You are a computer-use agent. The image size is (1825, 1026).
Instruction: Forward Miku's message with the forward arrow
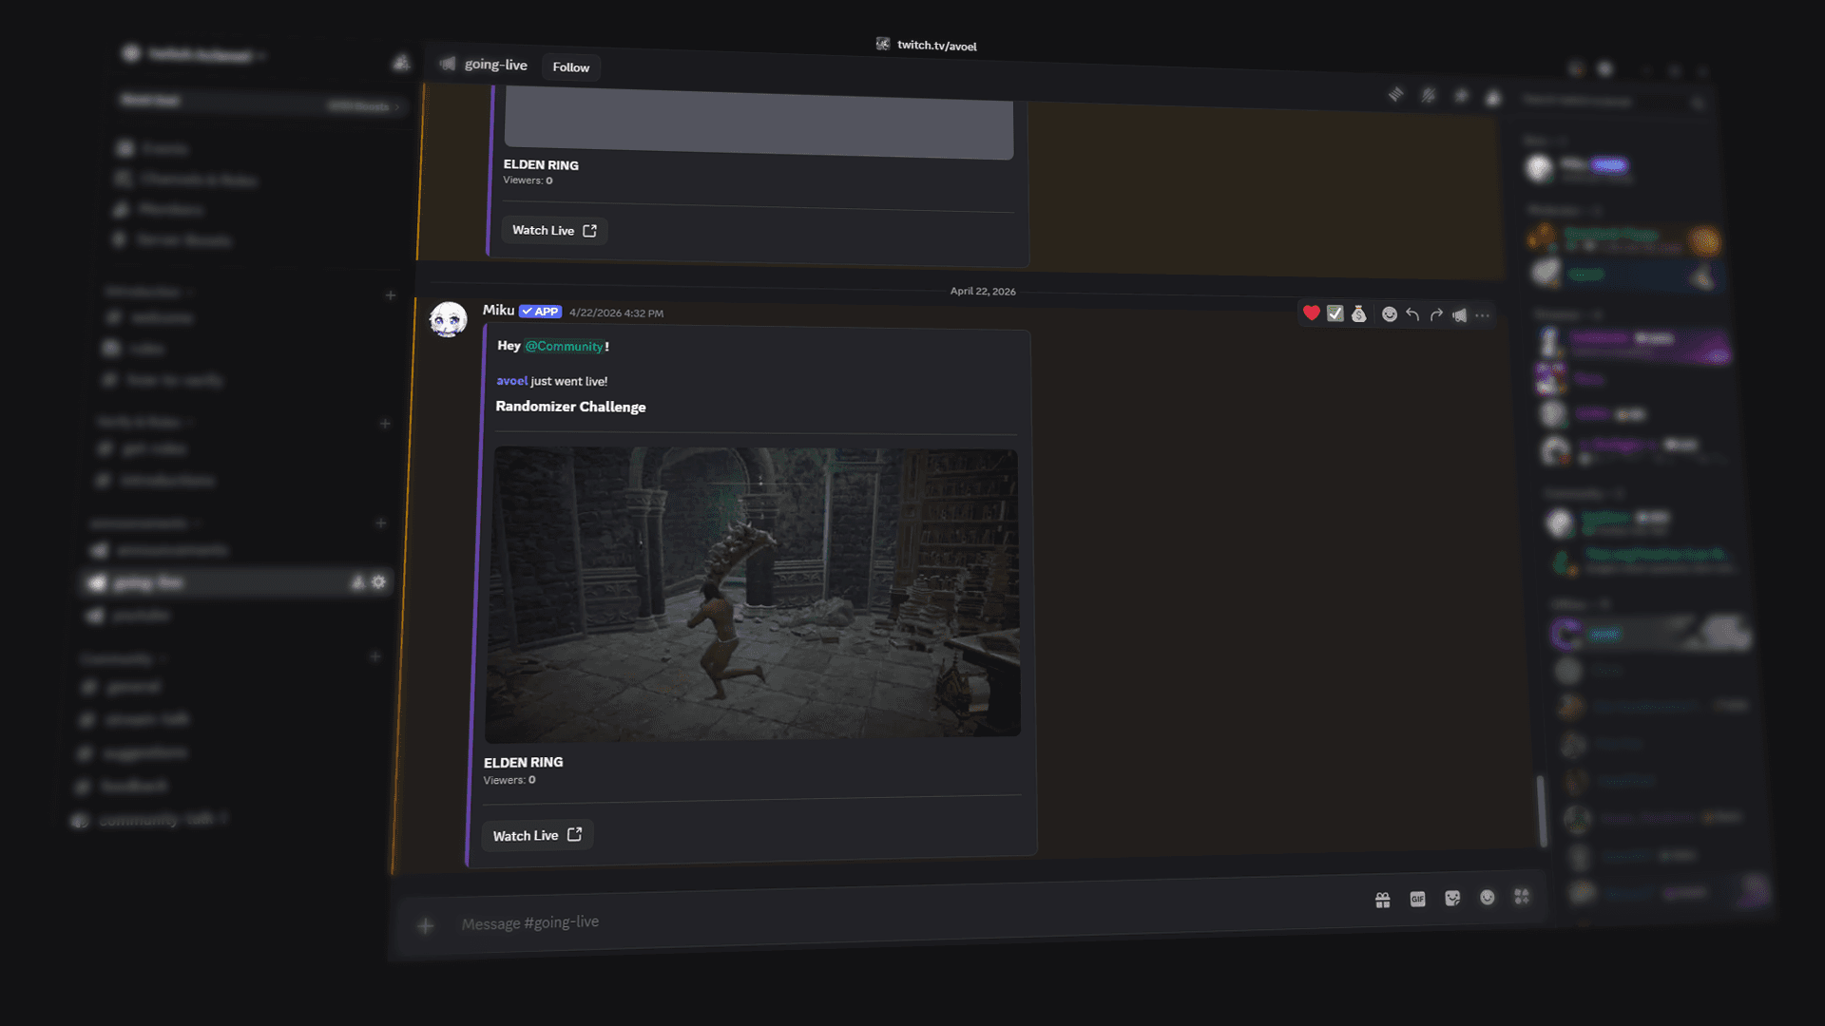point(1436,314)
